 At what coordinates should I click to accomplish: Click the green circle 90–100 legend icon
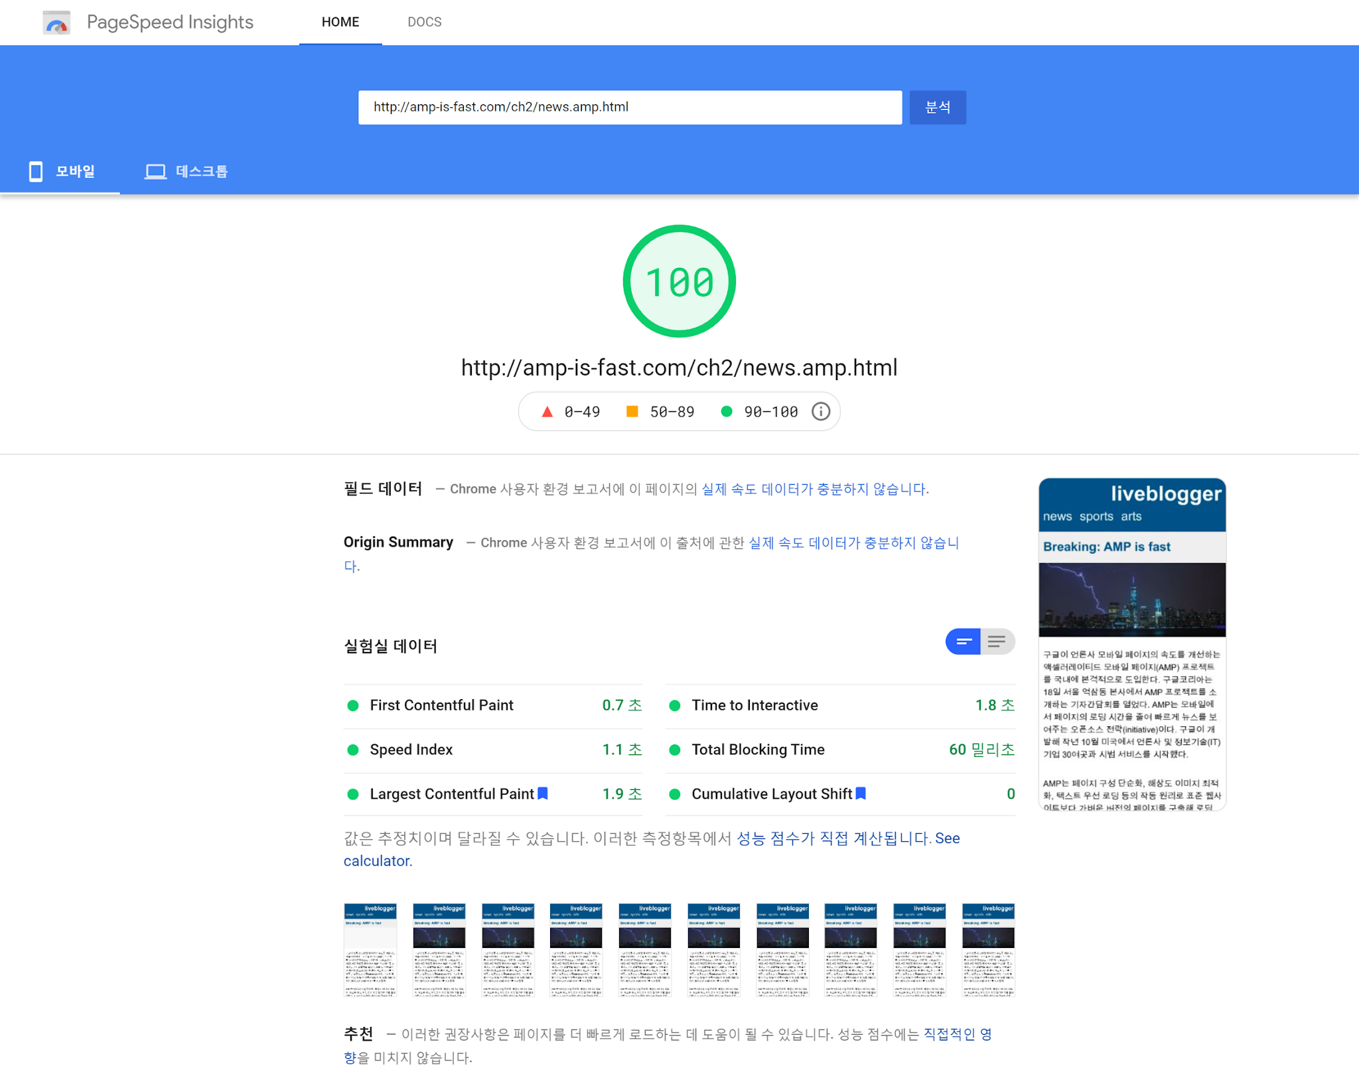tap(727, 412)
